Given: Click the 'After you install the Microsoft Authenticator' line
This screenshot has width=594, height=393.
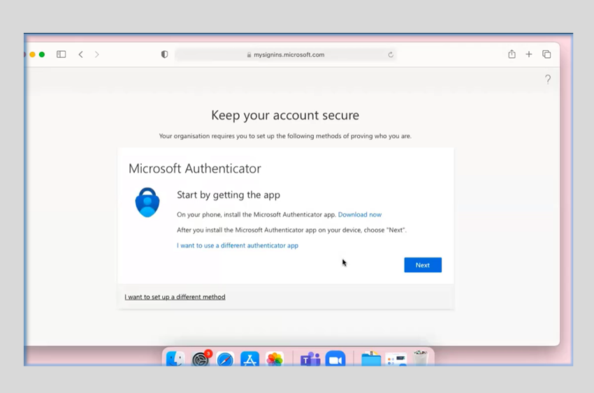Looking at the screenshot, I should click(x=291, y=230).
